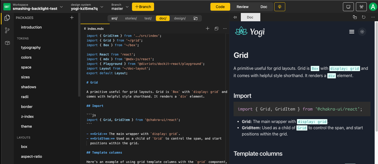Image resolution: width=378 pixels, height=164 pixels.
Task: Open doc preview in new window icon
Action: [355, 17]
